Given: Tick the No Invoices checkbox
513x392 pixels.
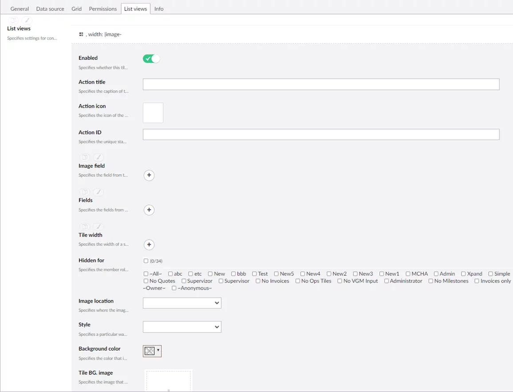Looking at the screenshot, I should click(258, 281).
